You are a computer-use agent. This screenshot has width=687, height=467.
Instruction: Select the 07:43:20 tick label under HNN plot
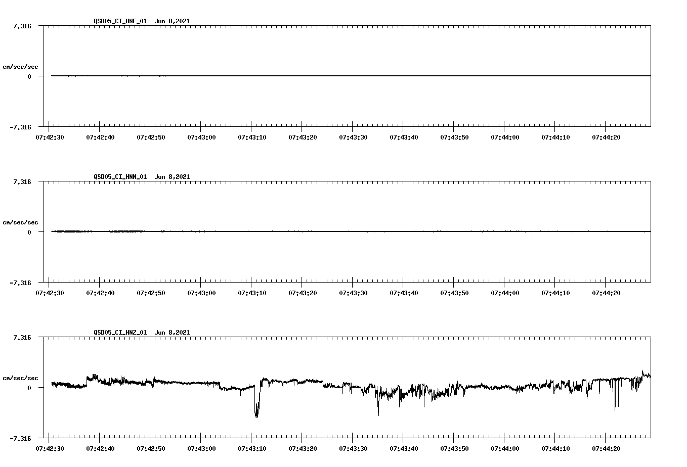click(x=303, y=293)
